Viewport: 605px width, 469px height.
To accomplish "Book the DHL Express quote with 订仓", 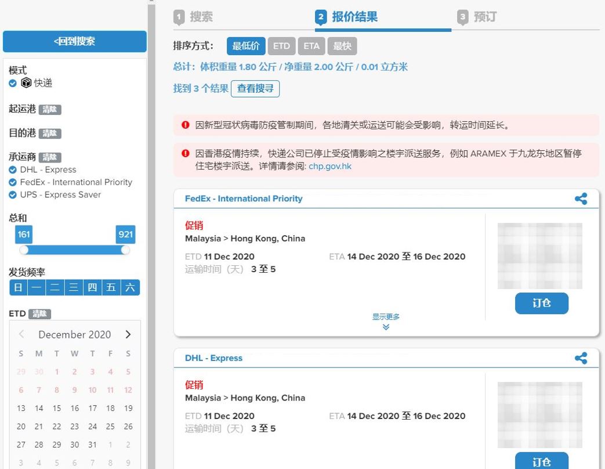I will [541, 461].
